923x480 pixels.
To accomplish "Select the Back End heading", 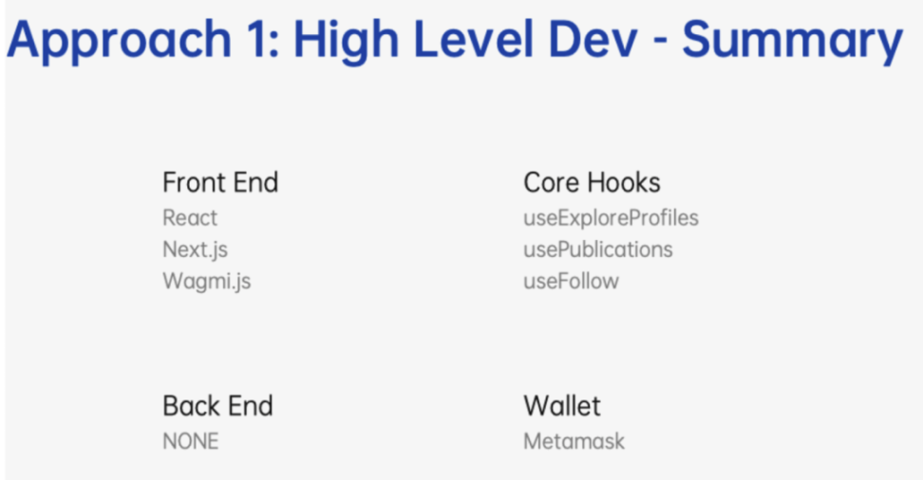I will click(217, 406).
